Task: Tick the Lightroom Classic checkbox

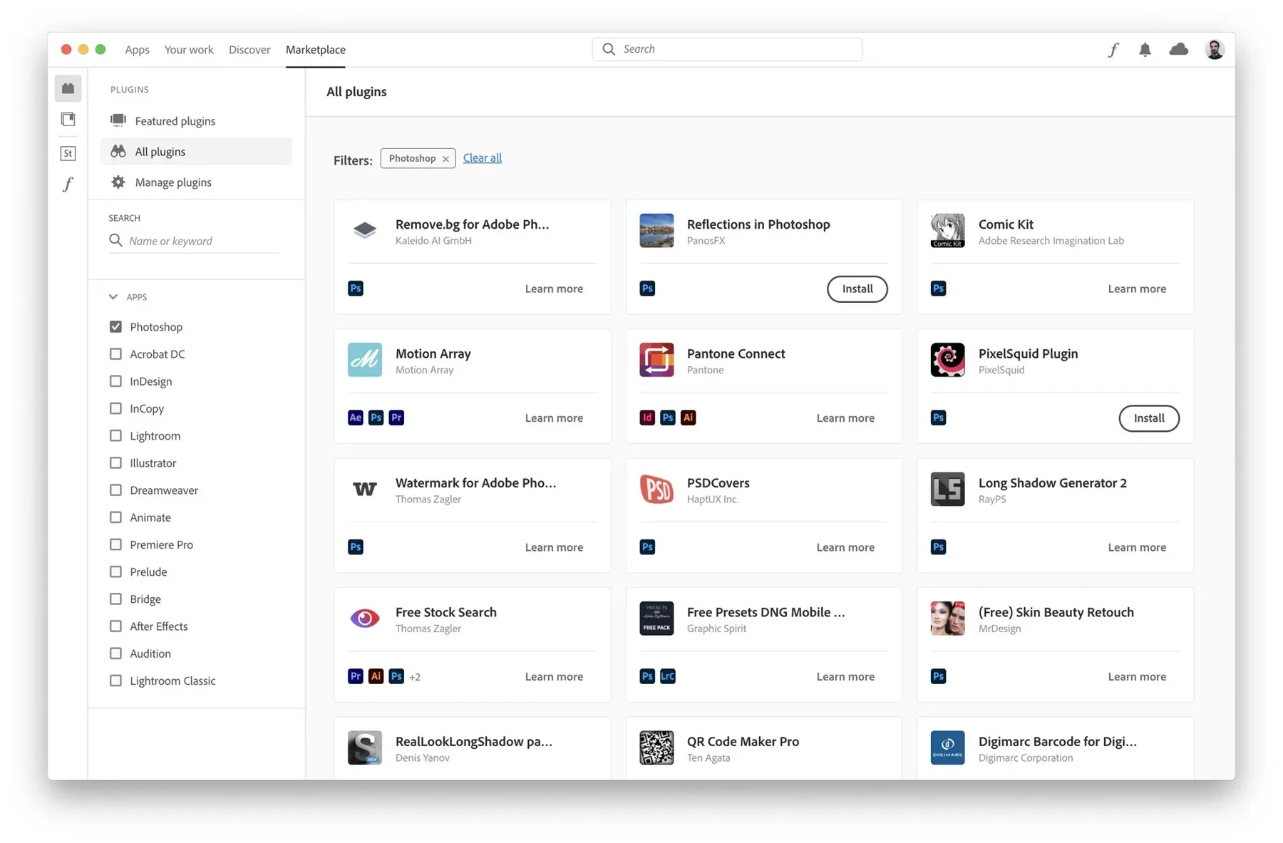Action: tap(115, 681)
